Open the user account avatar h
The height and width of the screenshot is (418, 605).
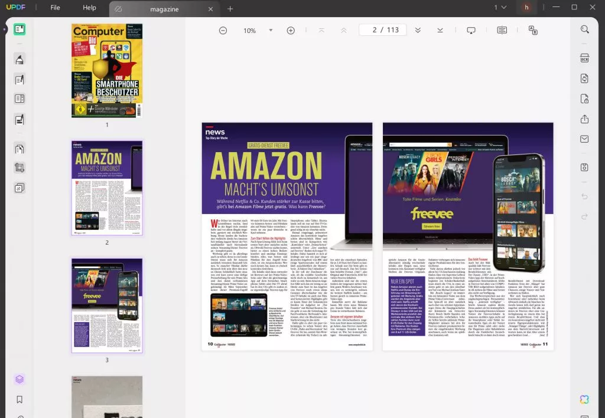(x=526, y=7)
